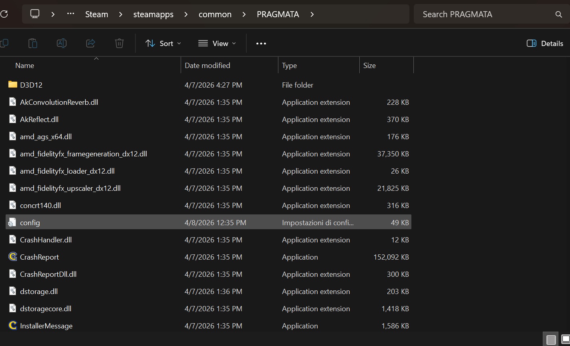The image size is (570, 346).
Task: Toggle the Details pane button
Action: 545,43
